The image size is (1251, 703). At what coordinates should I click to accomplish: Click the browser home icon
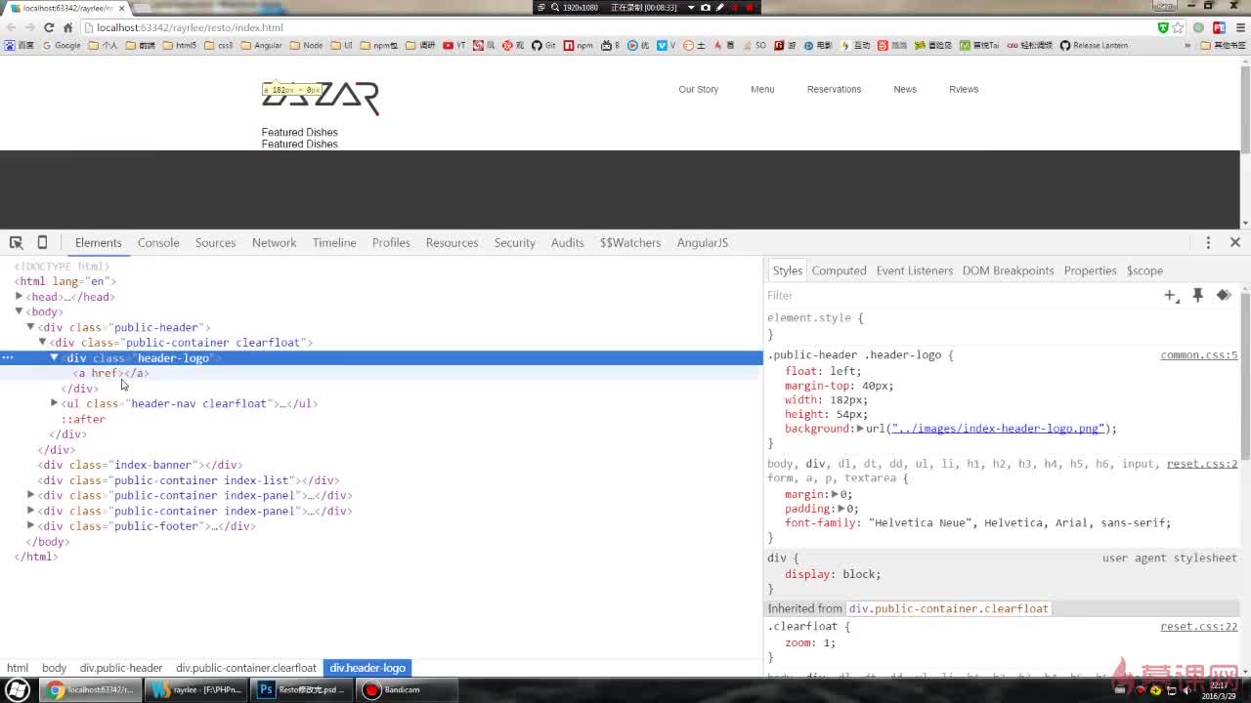(x=67, y=27)
